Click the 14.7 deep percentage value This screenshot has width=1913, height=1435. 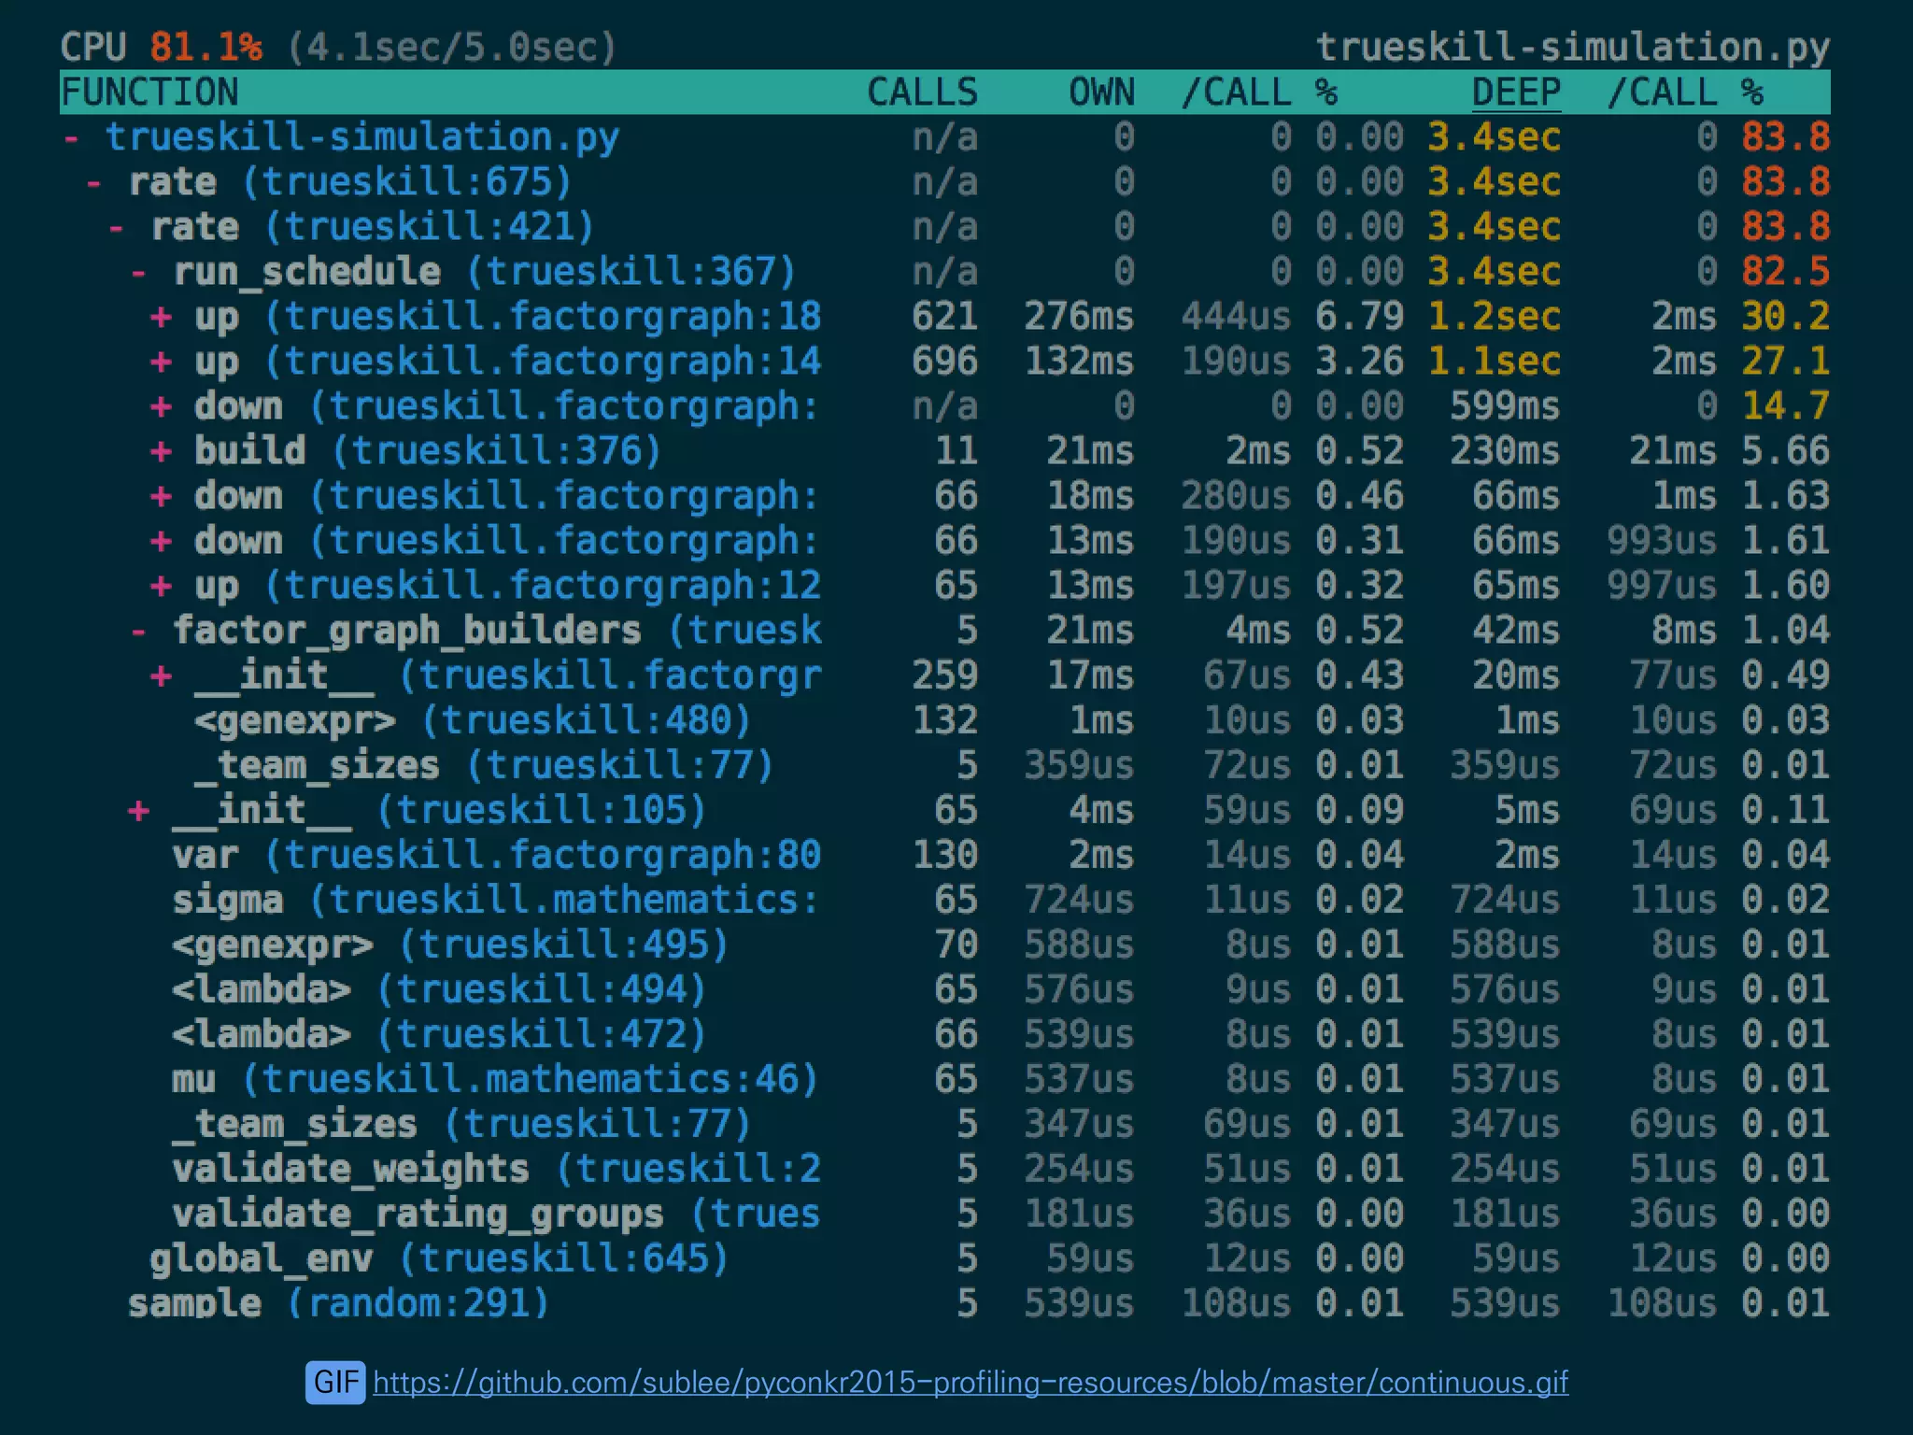1786,407
